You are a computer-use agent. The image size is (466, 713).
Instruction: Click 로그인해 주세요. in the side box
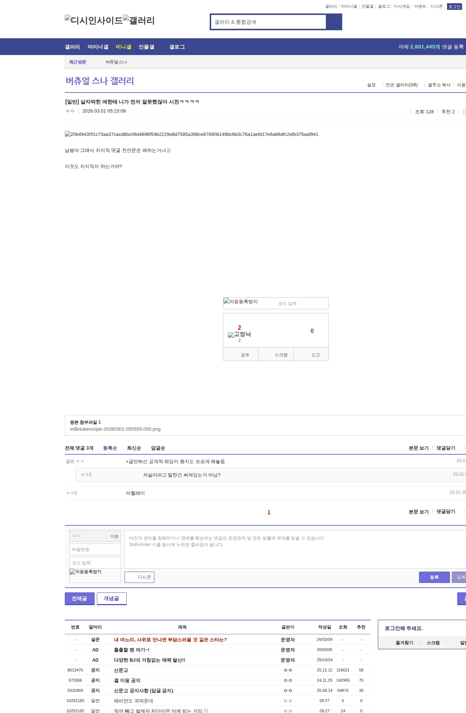click(x=404, y=628)
